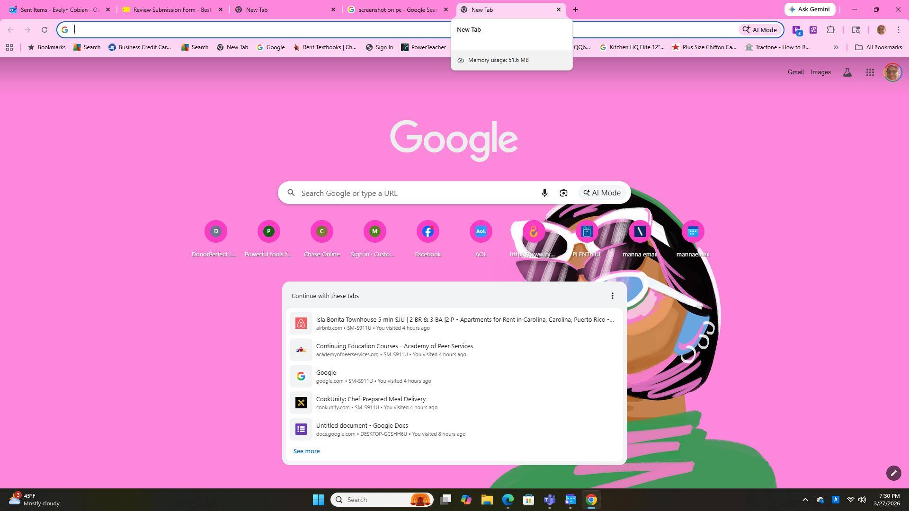Open the Facebook shortcut
The width and height of the screenshot is (909, 511).
pos(428,232)
